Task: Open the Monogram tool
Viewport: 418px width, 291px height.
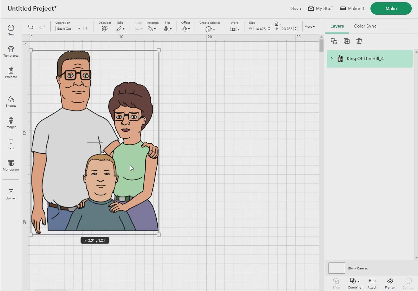Action: (x=11, y=165)
